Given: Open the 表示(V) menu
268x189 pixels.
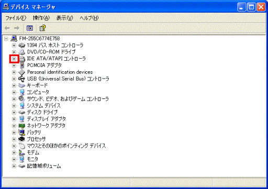Looking at the screenshot, I should point(64,18).
